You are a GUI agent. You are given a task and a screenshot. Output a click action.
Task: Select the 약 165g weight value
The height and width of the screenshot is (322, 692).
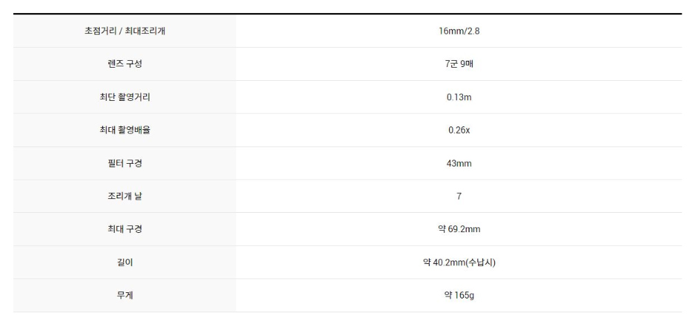459,296
